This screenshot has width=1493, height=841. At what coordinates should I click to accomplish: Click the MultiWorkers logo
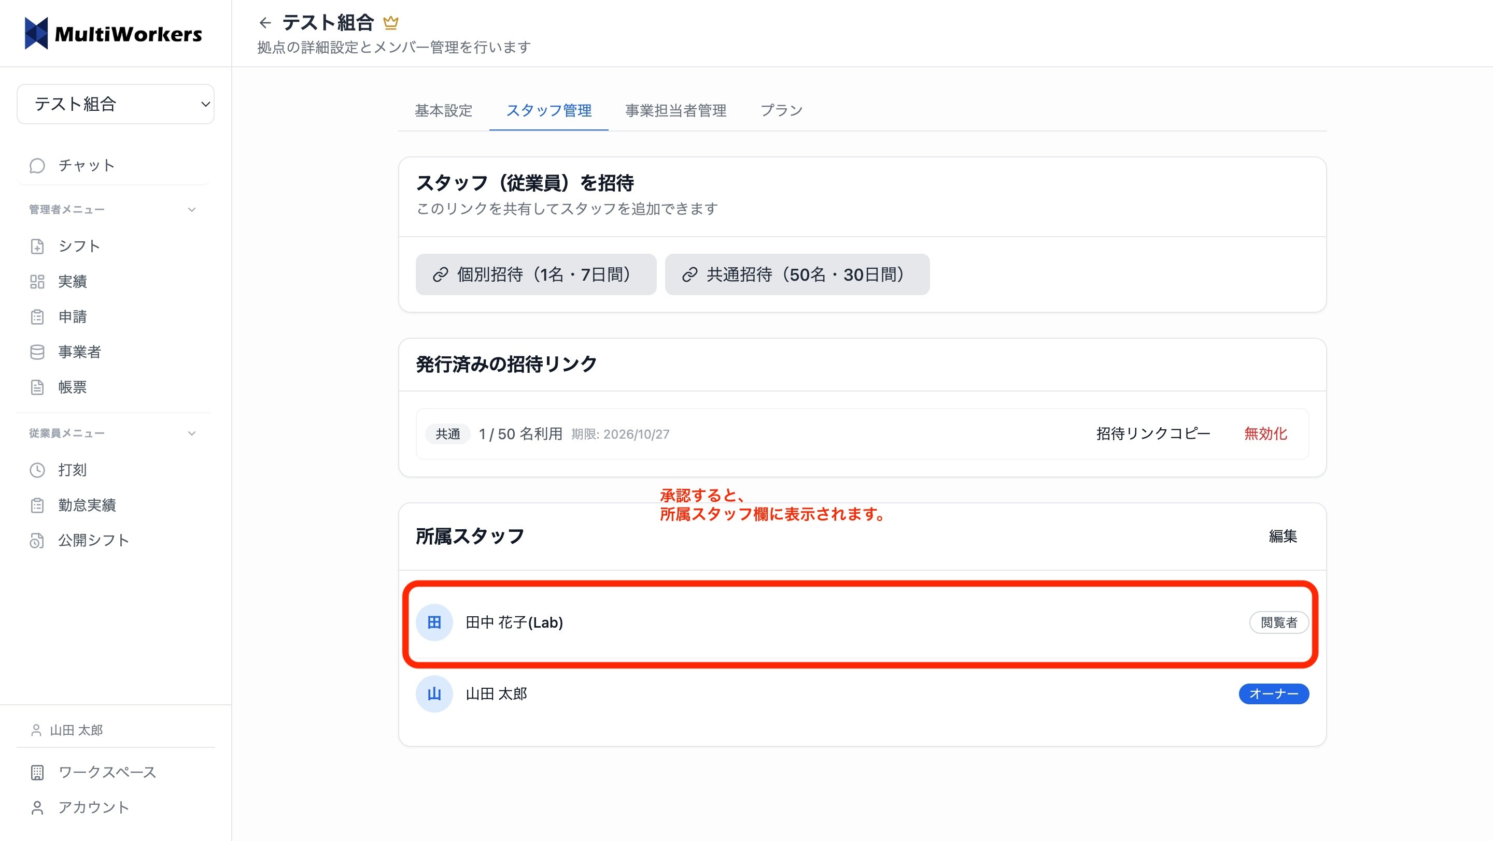point(113,34)
